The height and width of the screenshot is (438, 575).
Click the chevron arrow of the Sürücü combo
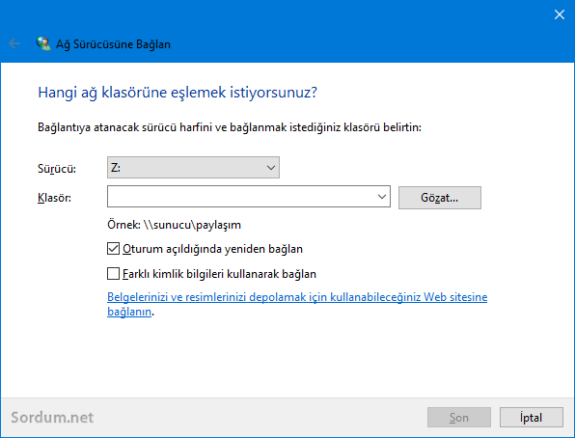coord(271,168)
